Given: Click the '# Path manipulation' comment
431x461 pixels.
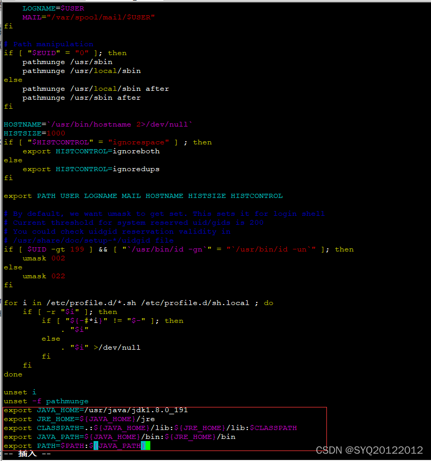Looking at the screenshot, I should (48, 44).
